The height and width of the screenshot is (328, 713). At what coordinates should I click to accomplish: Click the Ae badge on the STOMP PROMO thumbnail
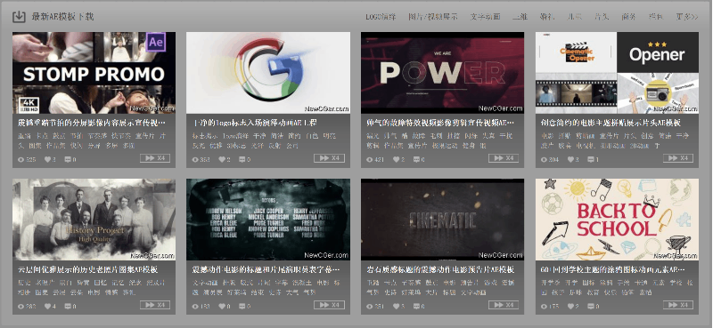pos(156,43)
